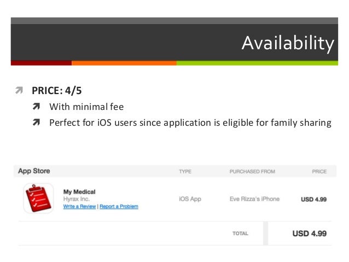Open the Write a Review link
Viewport: 349px width, 262px height.
(79, 206)
